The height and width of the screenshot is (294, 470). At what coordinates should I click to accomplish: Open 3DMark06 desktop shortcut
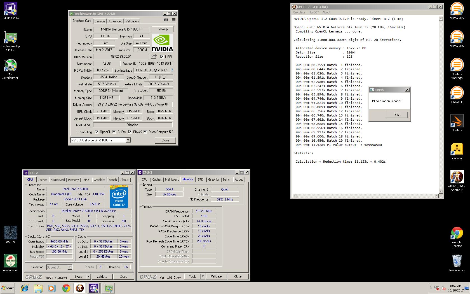457,39
